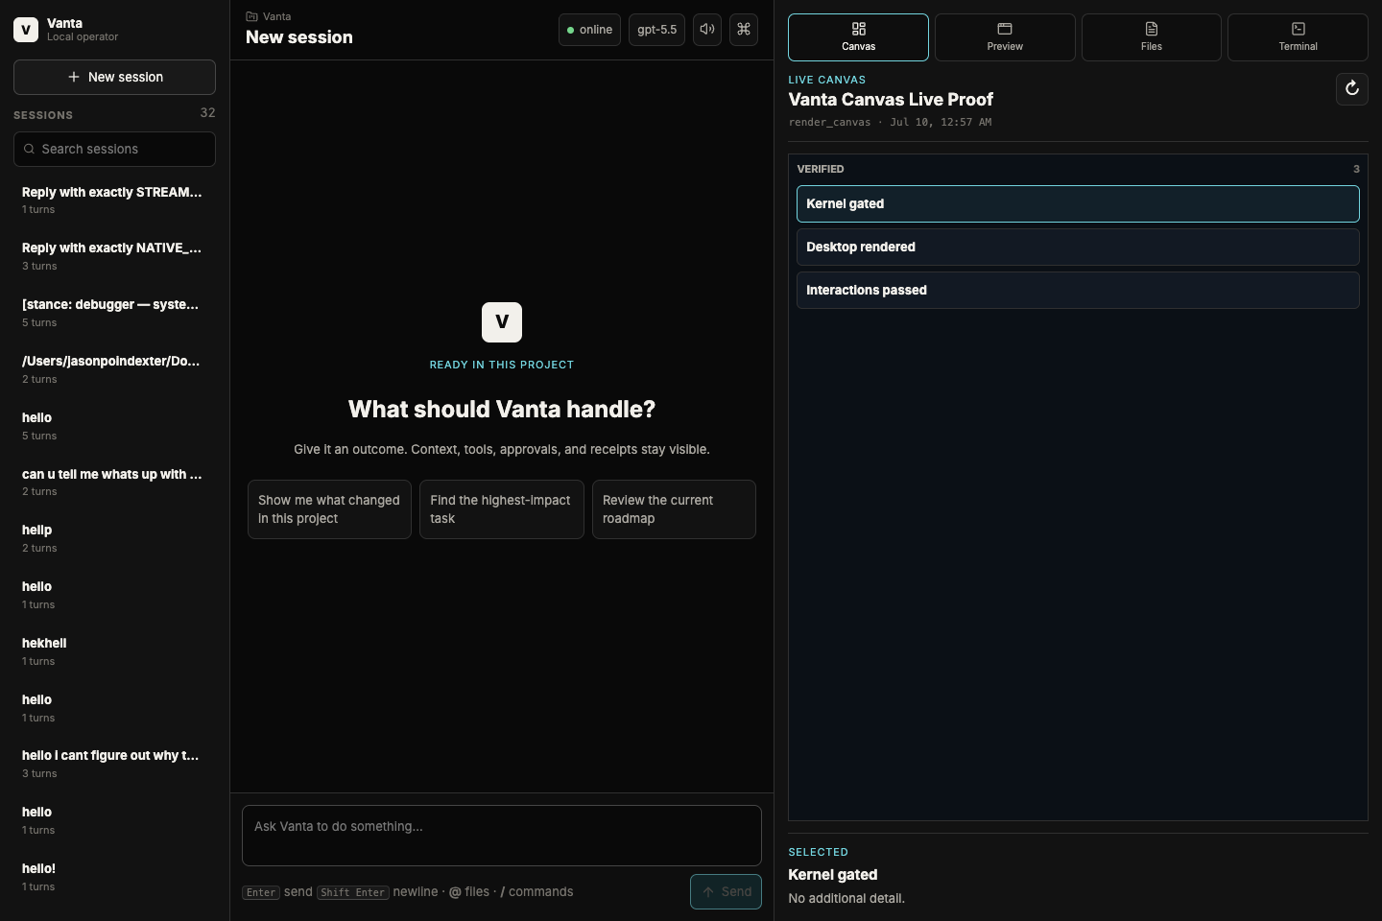Screen dimensions: 1382x921
Task: Select the Desktop rendered canvas item
Action: click(x=1078, y=247)
